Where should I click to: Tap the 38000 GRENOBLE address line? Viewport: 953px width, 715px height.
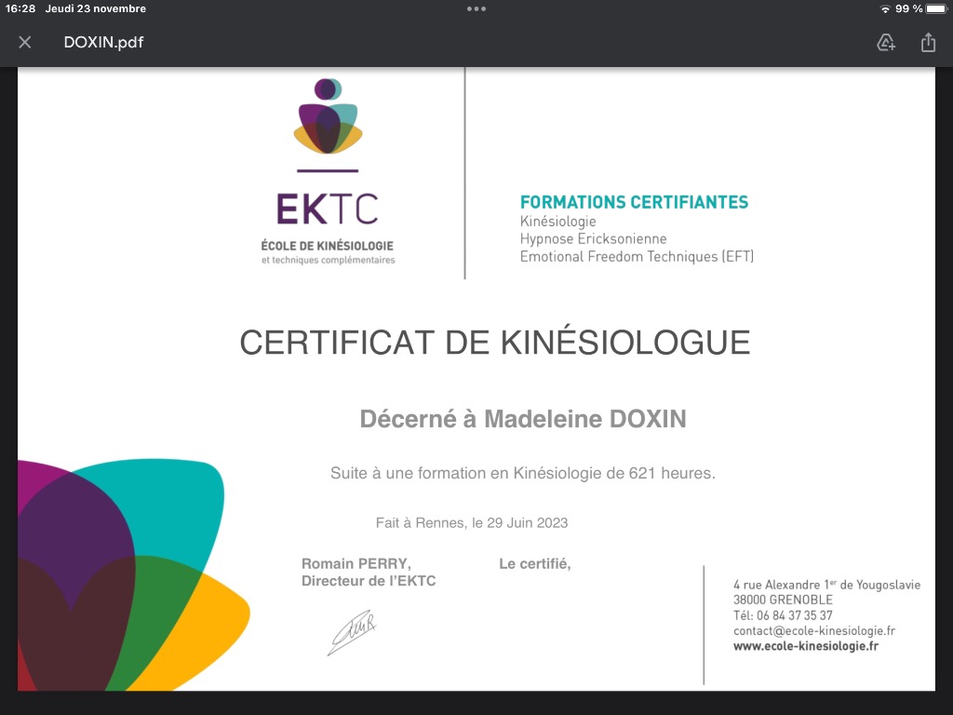click(783, 600)
